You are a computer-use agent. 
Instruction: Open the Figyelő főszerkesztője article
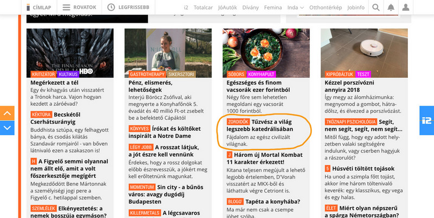coord(69,169)
